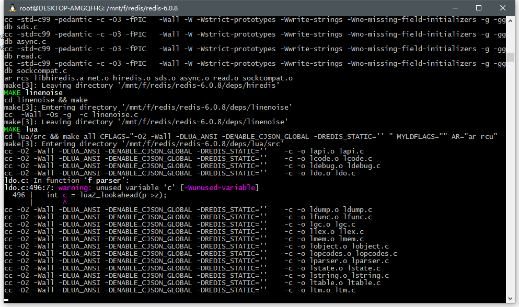Viewport: 519px width, 307px height.
Task: Click the 'Leaving directory' deps/linenoise line
Action: [x=146, y=122]
